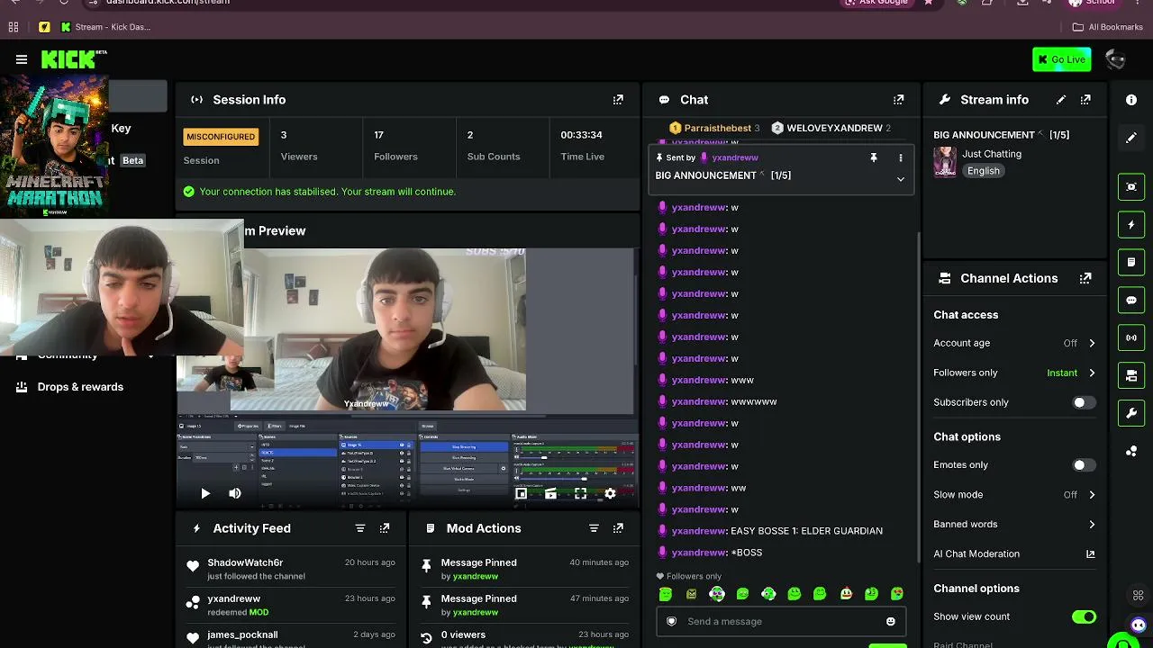Viewport: 1153px width, 648px height.
Task: Filter the Activity Feed
Action: pos(360,528)
